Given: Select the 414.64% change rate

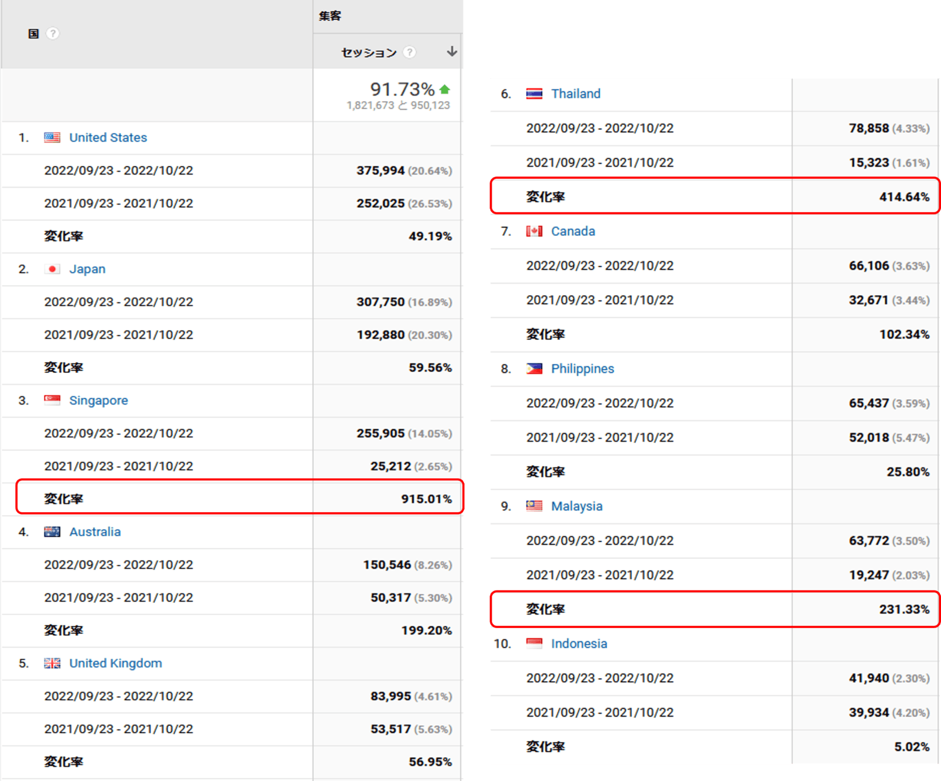Looking at the screenshot, I should [x=905, y=197].
